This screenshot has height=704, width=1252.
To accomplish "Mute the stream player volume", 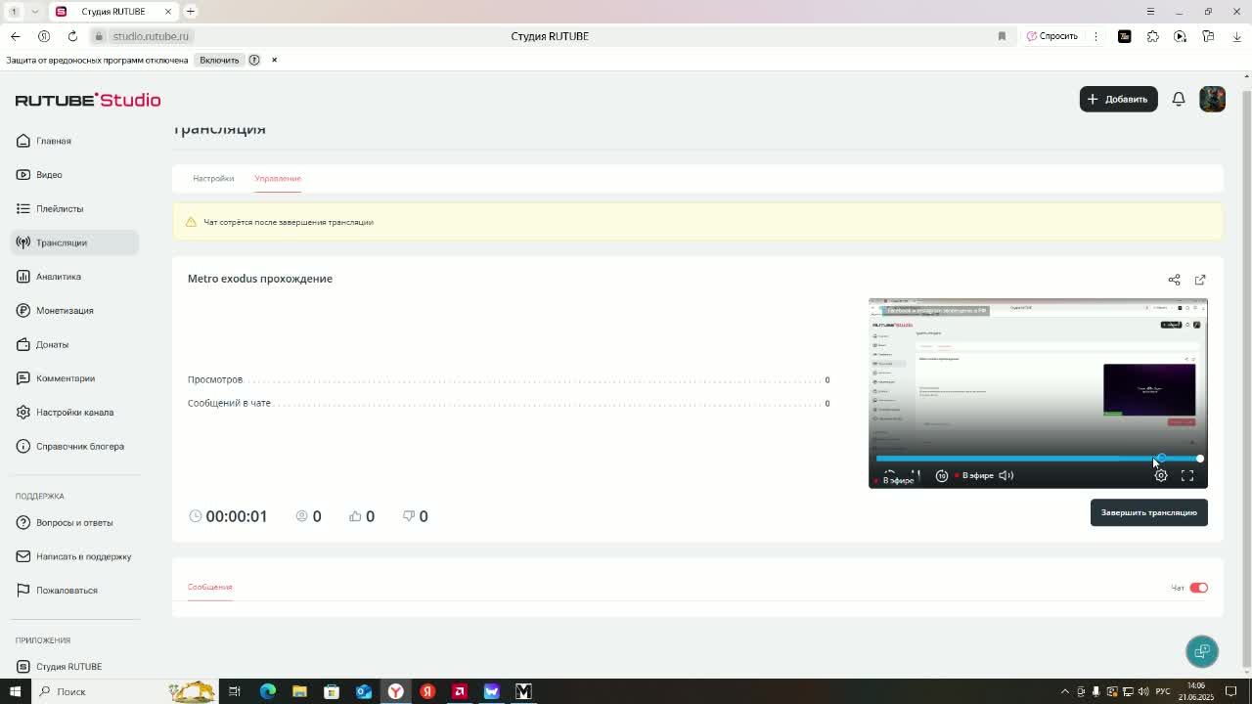I will pos(1006,475).
